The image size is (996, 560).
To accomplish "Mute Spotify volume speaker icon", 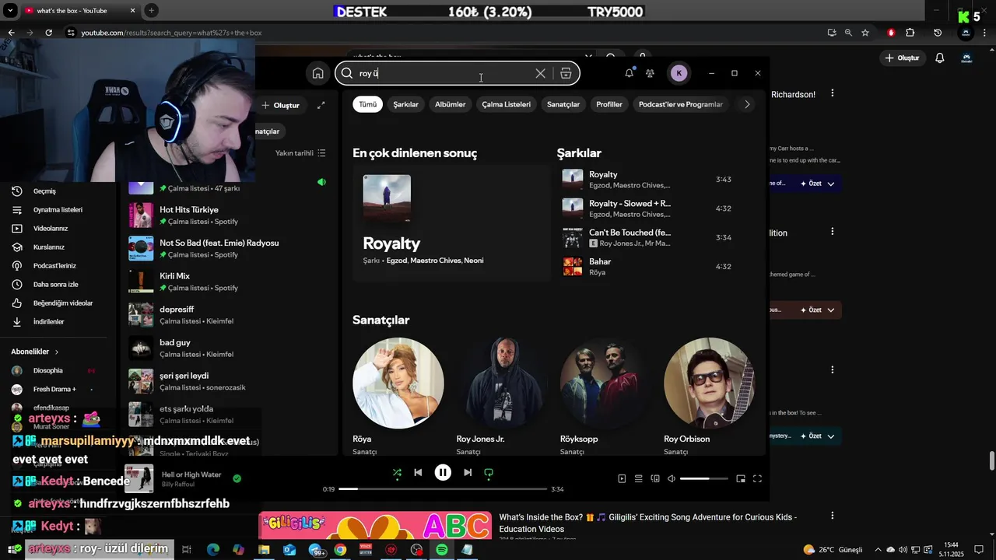I will [x=672, y=478].
